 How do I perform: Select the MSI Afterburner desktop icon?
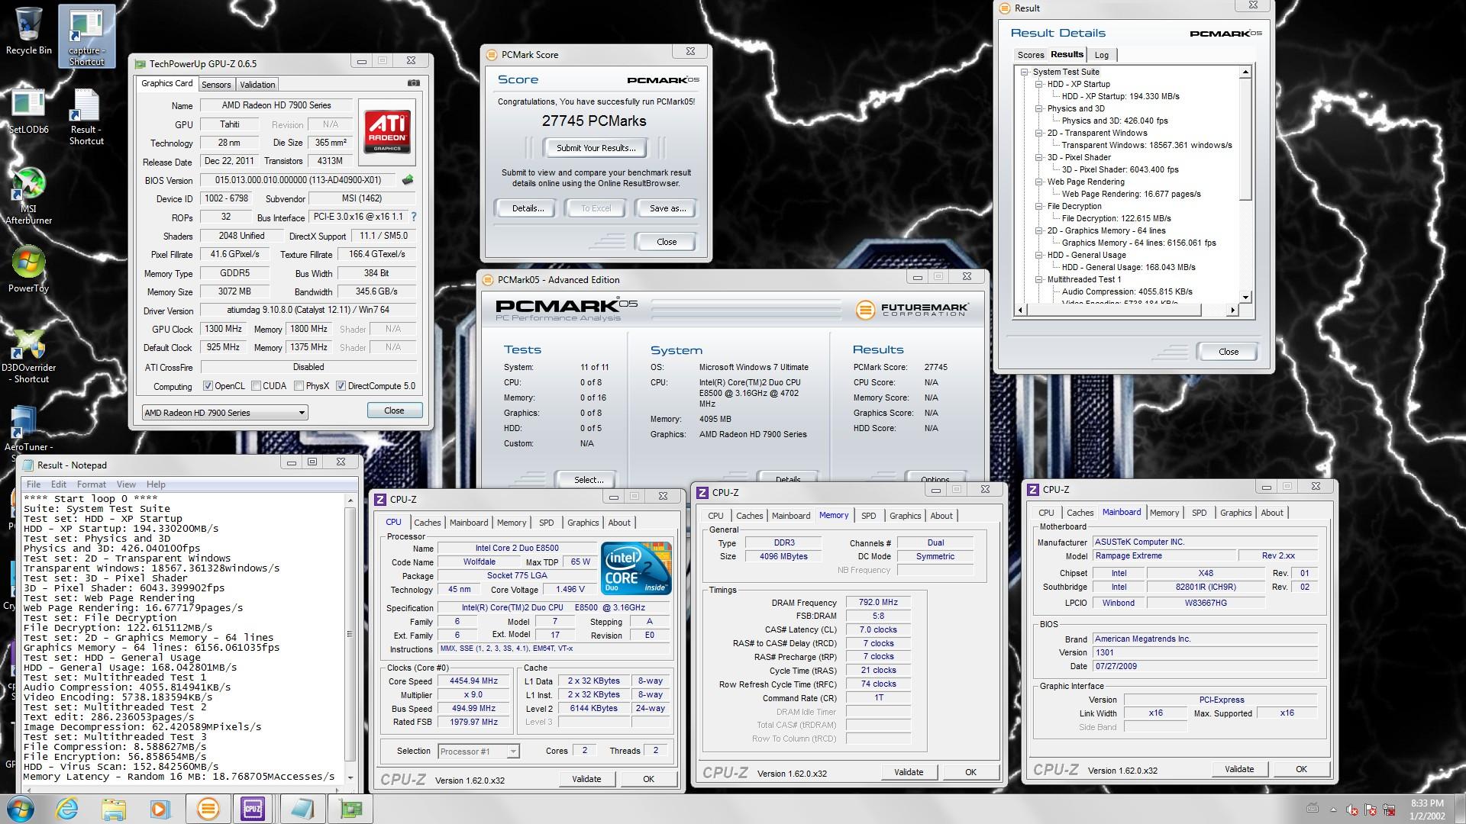coord(28,196)
